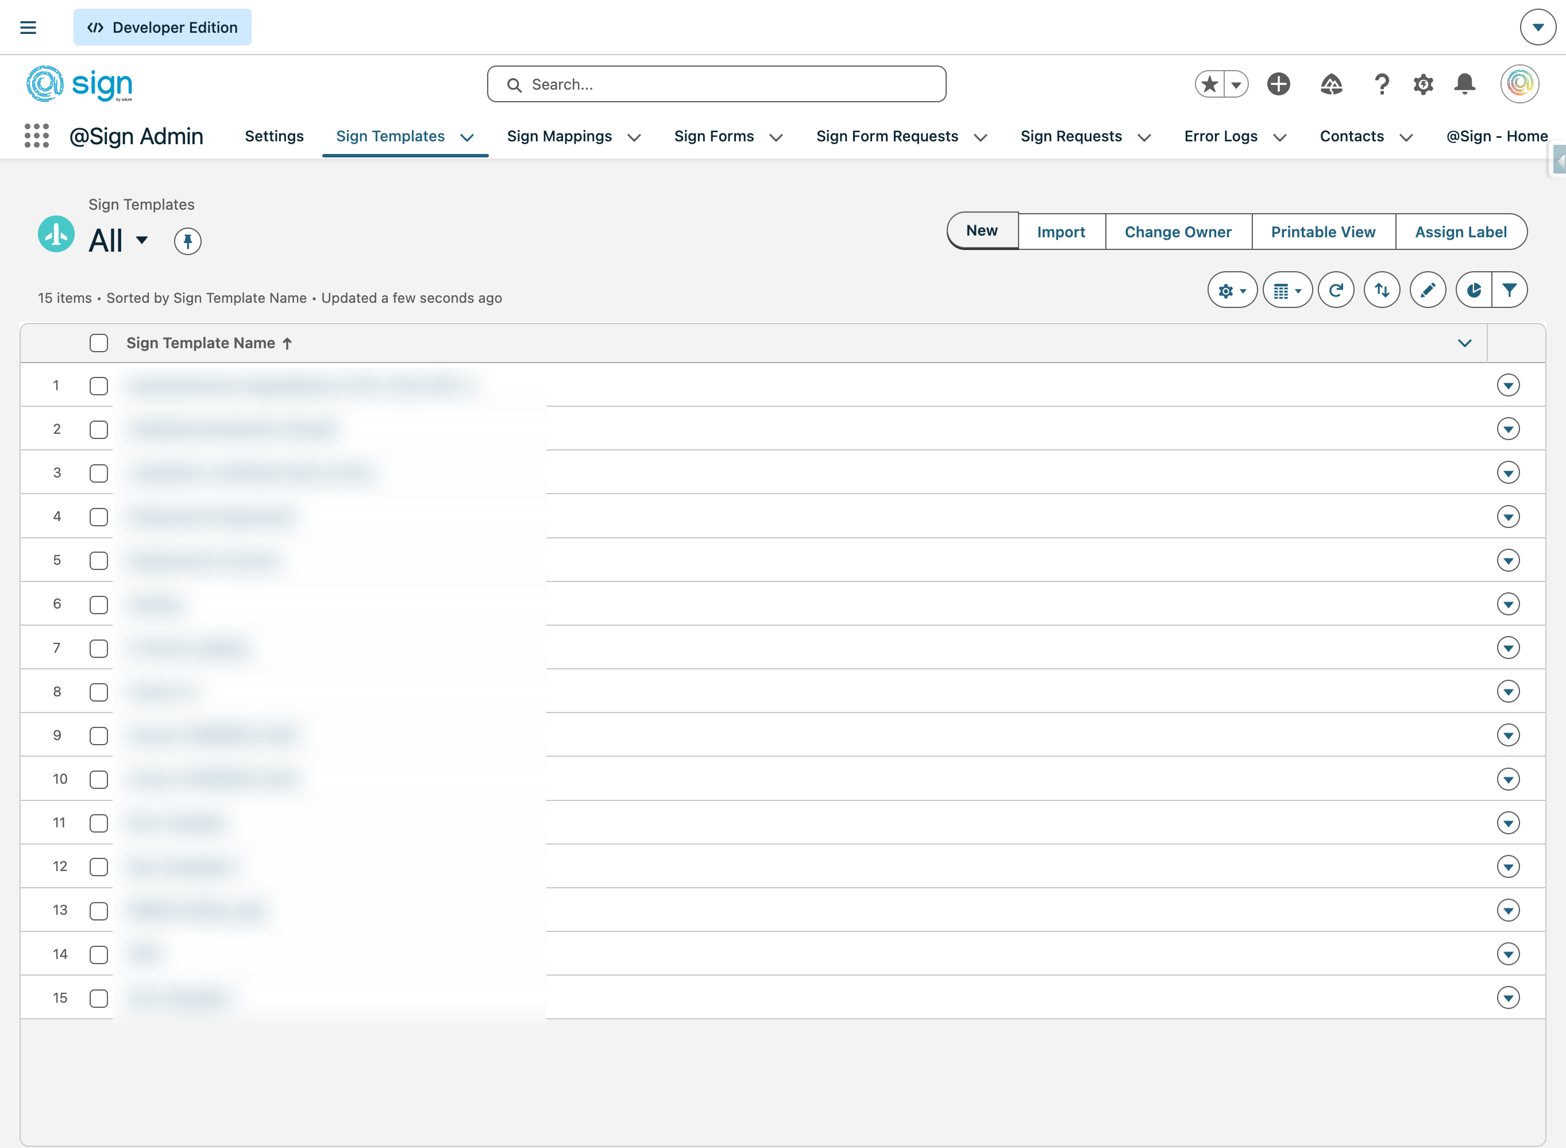The image size is (1566, 1148).
Task: Switch to the Settings tab
Action: coord(274,136)
